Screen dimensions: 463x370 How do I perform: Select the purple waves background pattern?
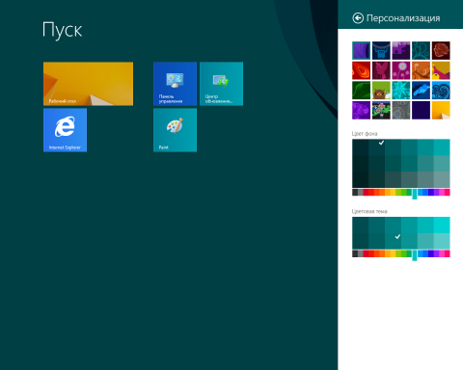click(361, 50)
